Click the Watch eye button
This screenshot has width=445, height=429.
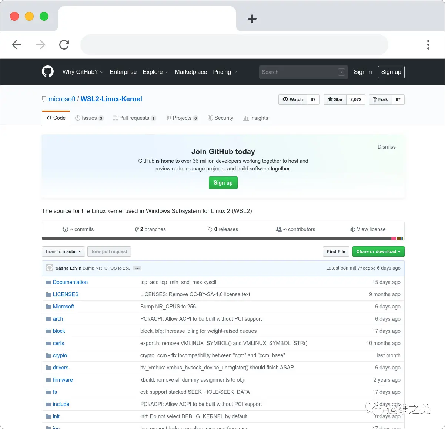point(293,99)
